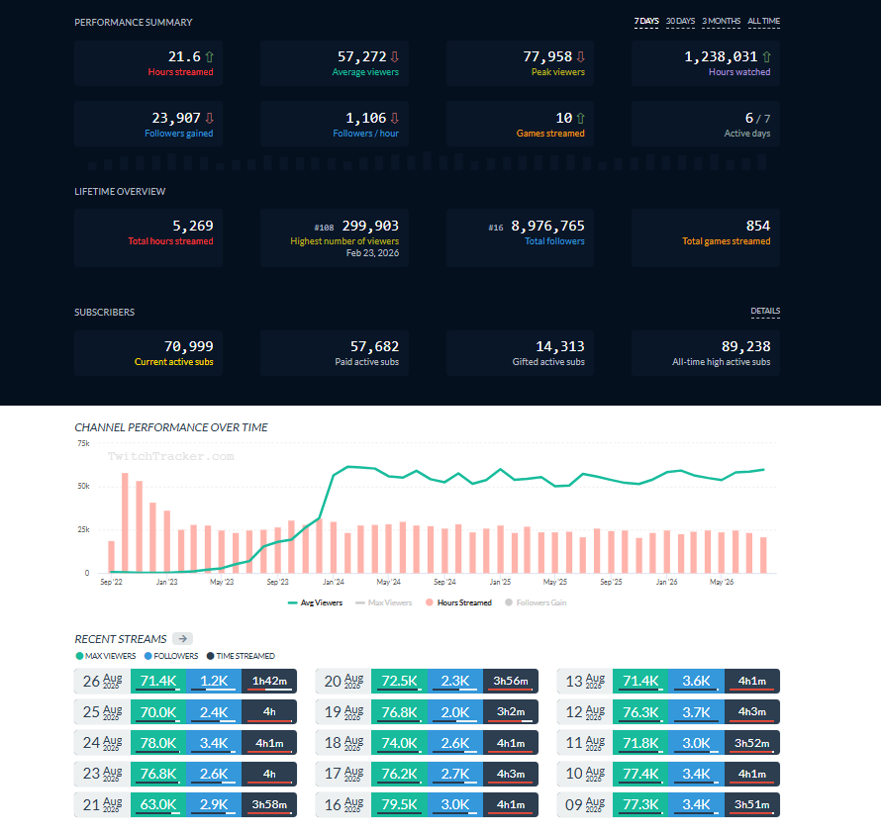Click the red down arrow beside Average viewers
The width and height of the screenshot is (881, 832).
point(394,56)
